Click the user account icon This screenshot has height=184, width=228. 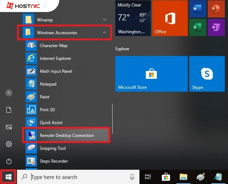point(9,93)
